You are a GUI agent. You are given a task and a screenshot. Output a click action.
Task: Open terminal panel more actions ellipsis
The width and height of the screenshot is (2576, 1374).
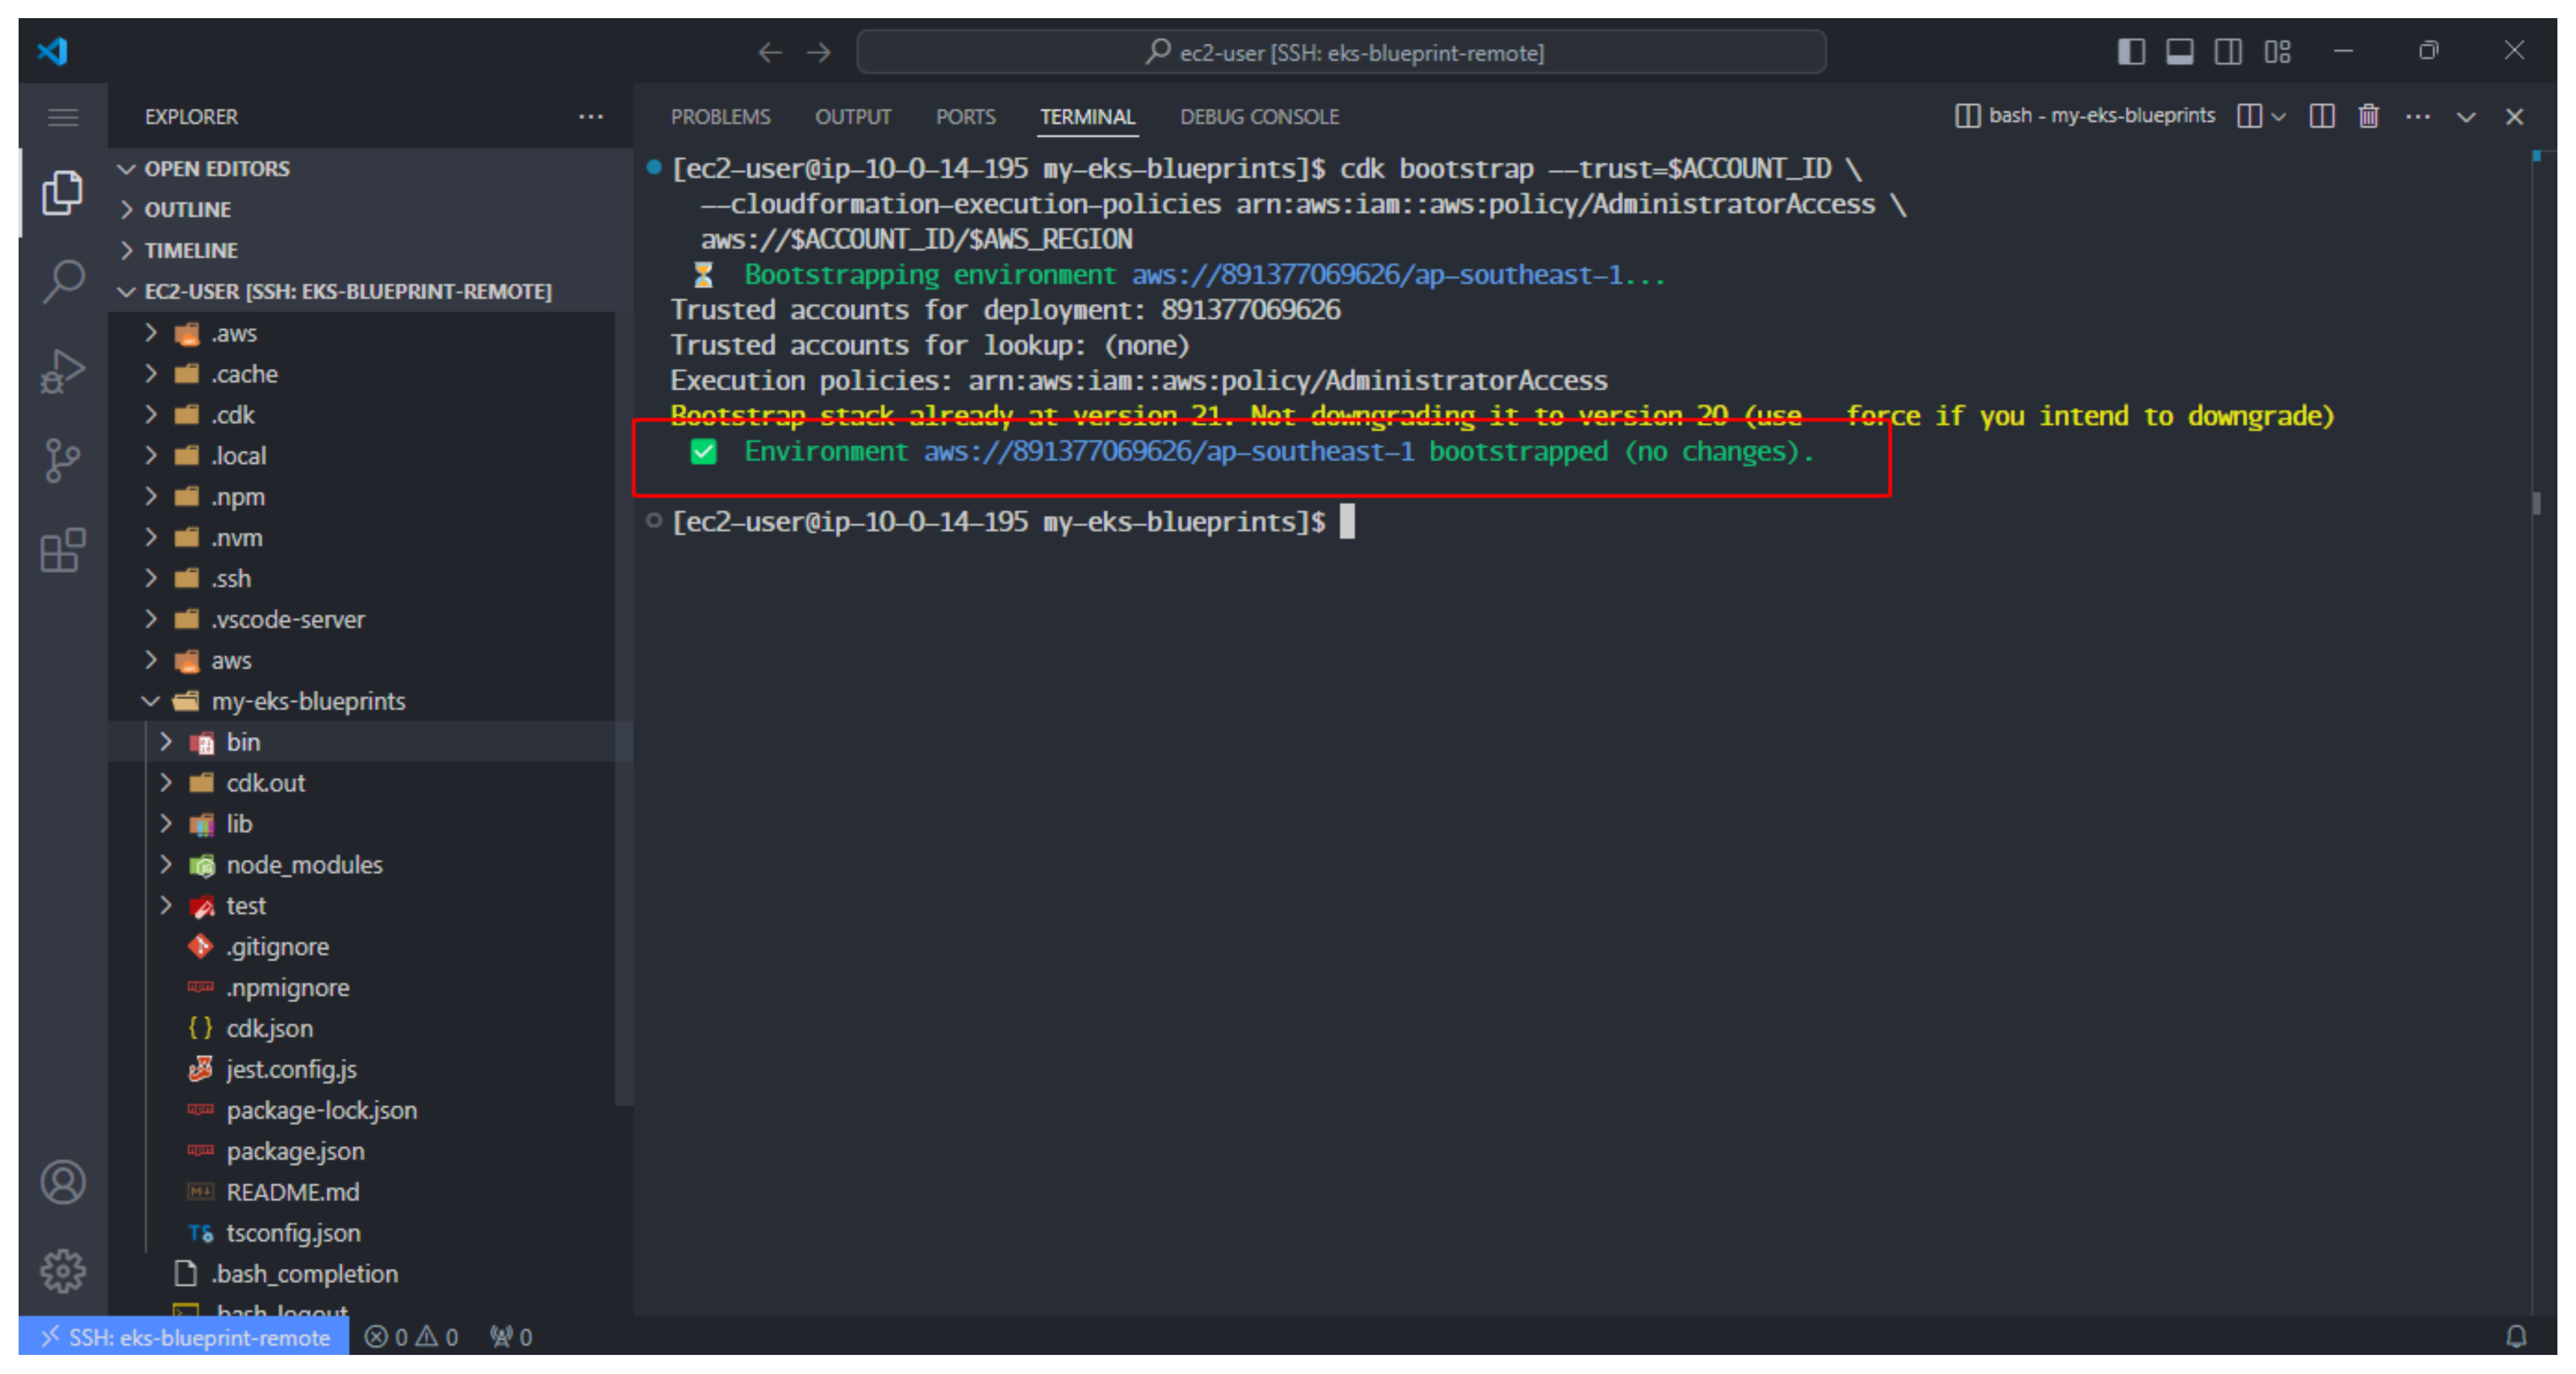click(2417, 116)
